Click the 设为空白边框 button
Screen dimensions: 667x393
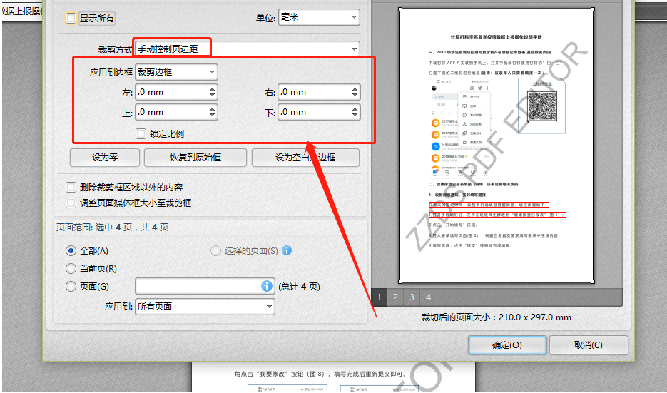(x=305, y=158)
